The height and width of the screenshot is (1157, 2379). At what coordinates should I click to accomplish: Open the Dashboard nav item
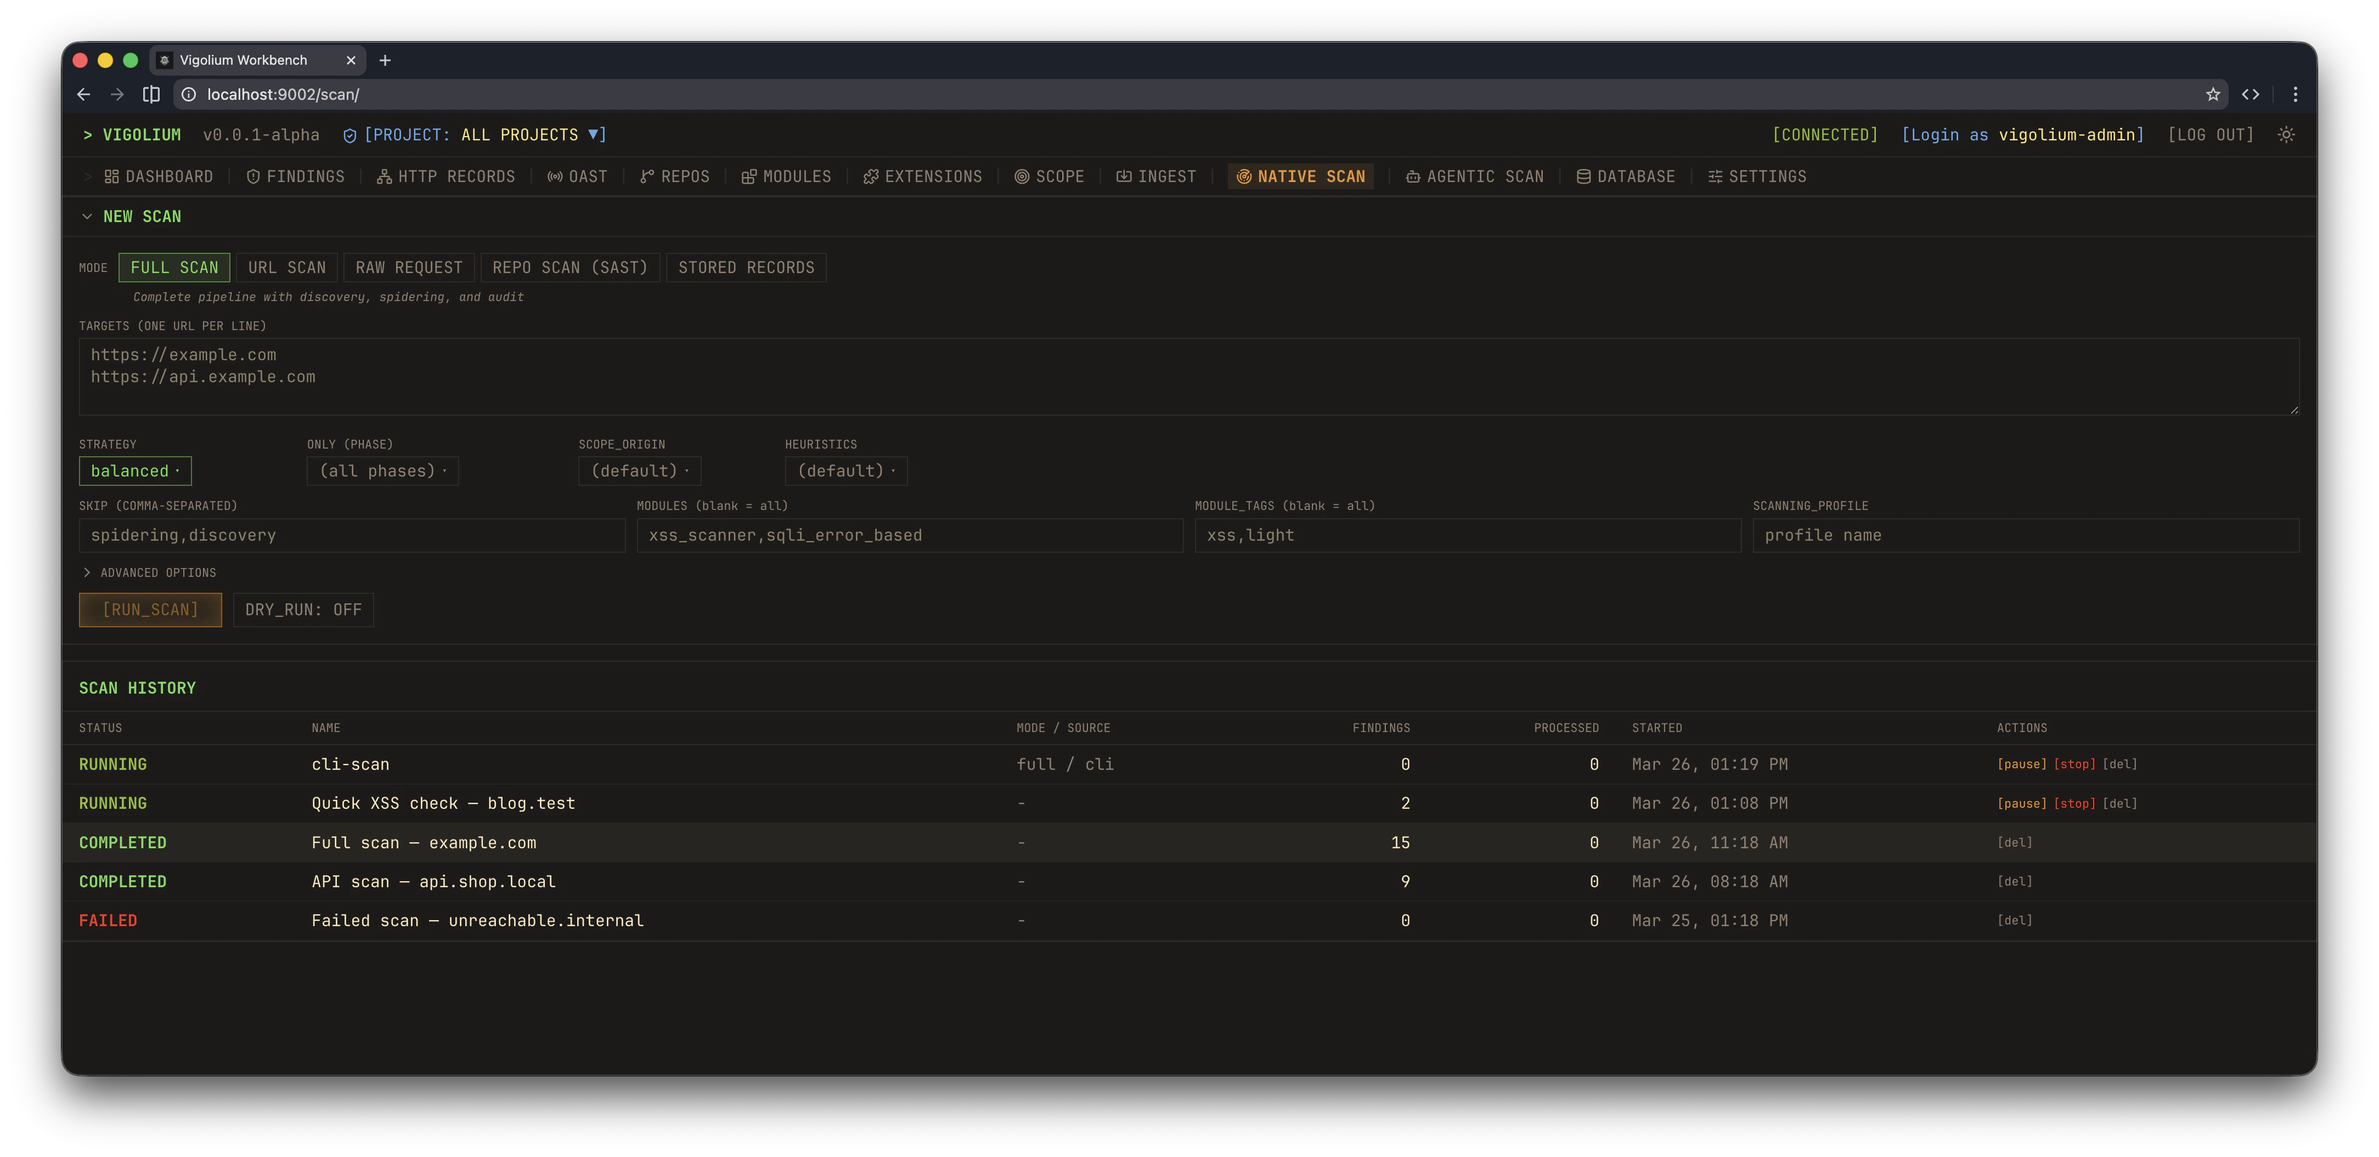coord(159,176)
